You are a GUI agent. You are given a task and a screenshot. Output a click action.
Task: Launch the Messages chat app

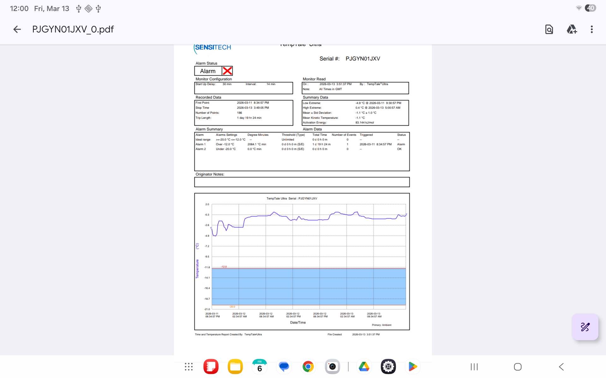click(284, 367)
